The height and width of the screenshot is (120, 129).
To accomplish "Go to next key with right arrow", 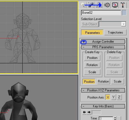I will coord(89,112).
